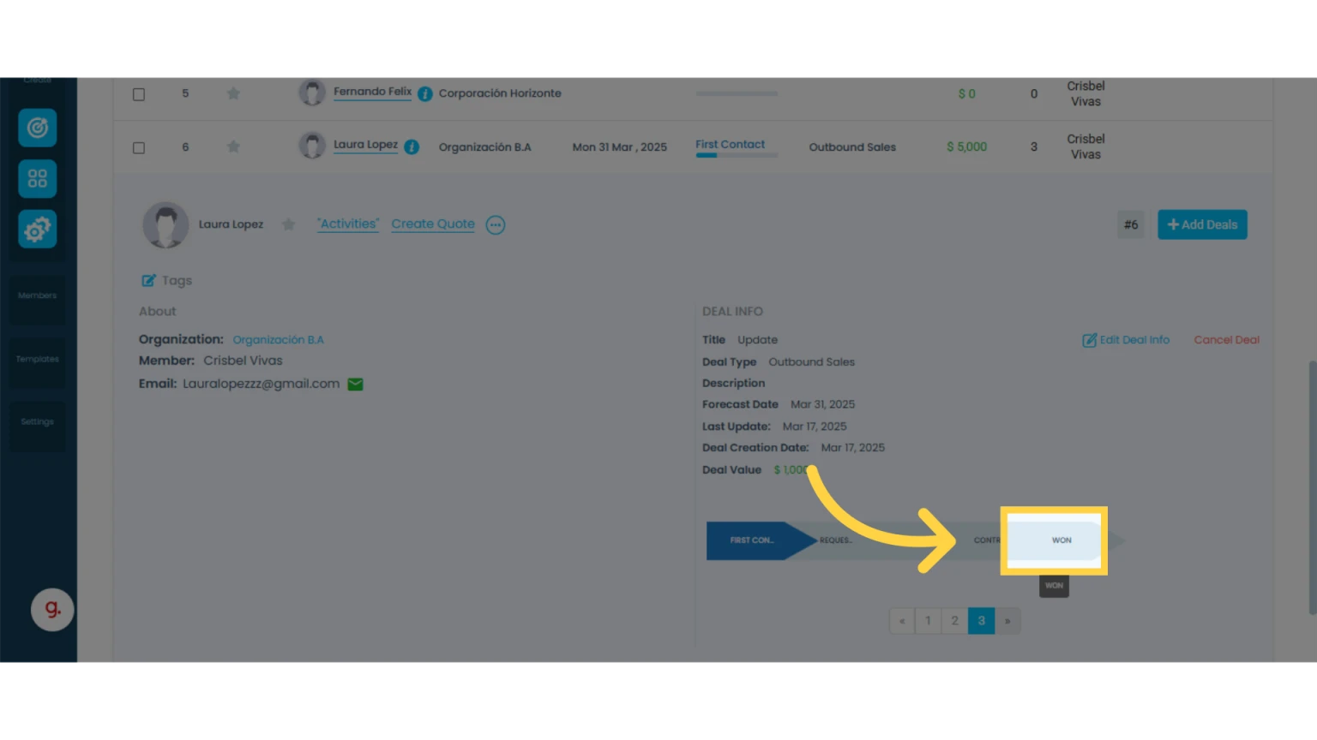Viewport: 1317px width, 740px height.
Task: Click the progress bar in Fernando Felix row
Action: click(737, 93)
